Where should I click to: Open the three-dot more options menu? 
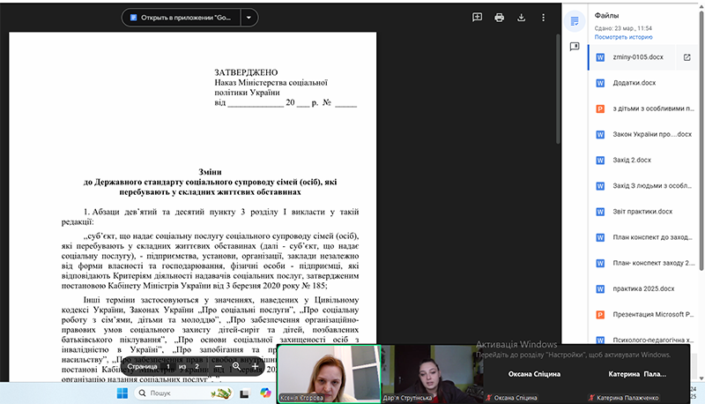tap(543, 18)
